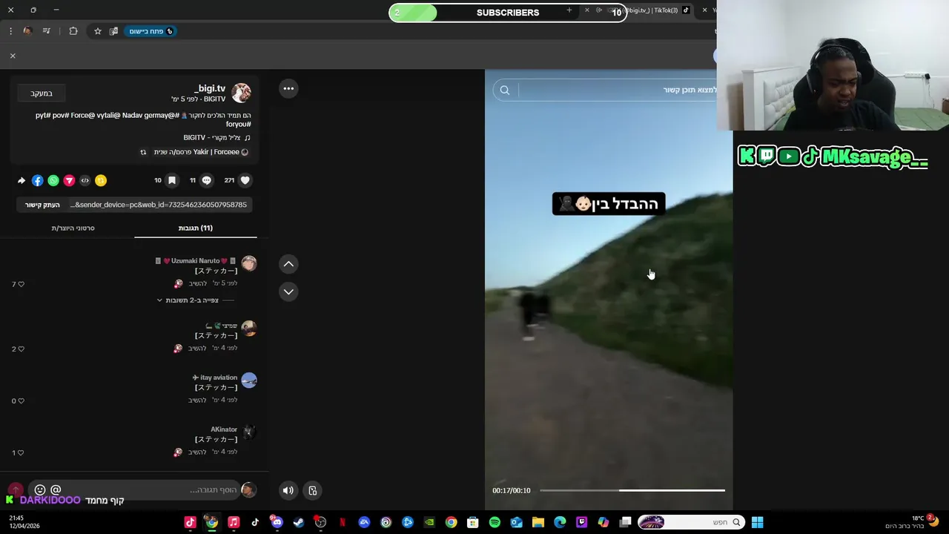Reply to itay aviation's comment
The height and width of the screenshot is (534, 949).
click(x=197, y=400)
